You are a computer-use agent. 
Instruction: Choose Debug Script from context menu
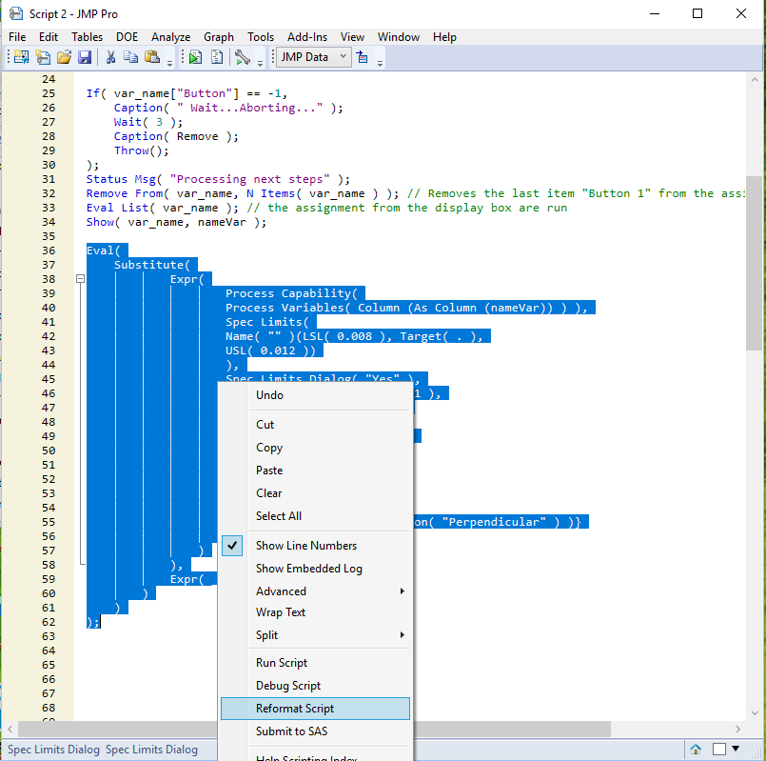pos(315,686)
